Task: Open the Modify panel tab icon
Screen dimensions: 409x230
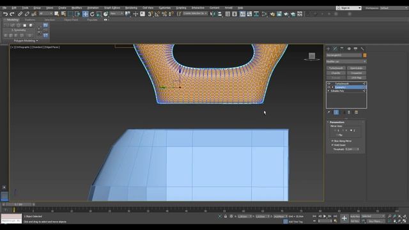Action: click(x=335, y=49)
